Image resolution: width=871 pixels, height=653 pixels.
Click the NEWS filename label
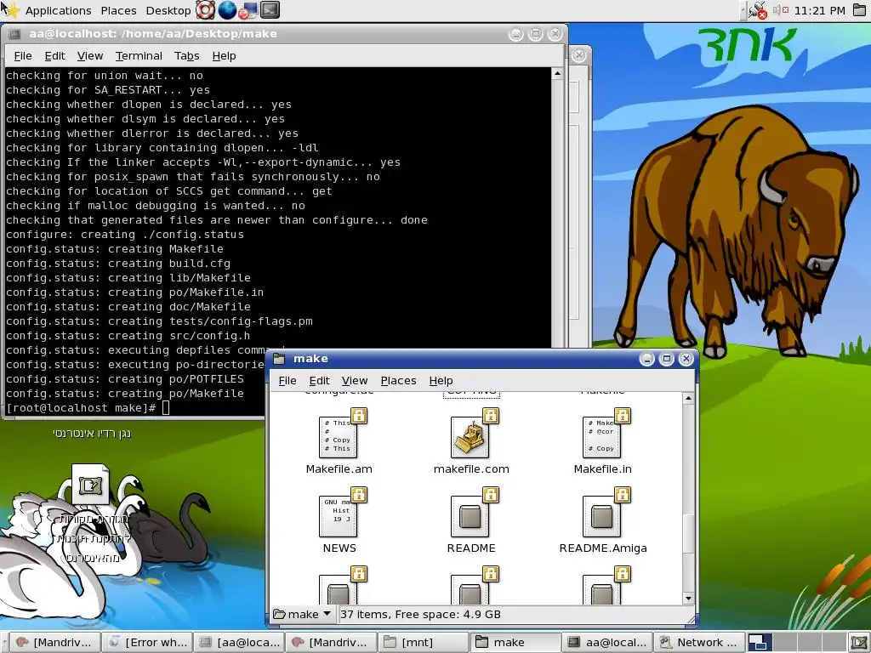pos(339,548)
